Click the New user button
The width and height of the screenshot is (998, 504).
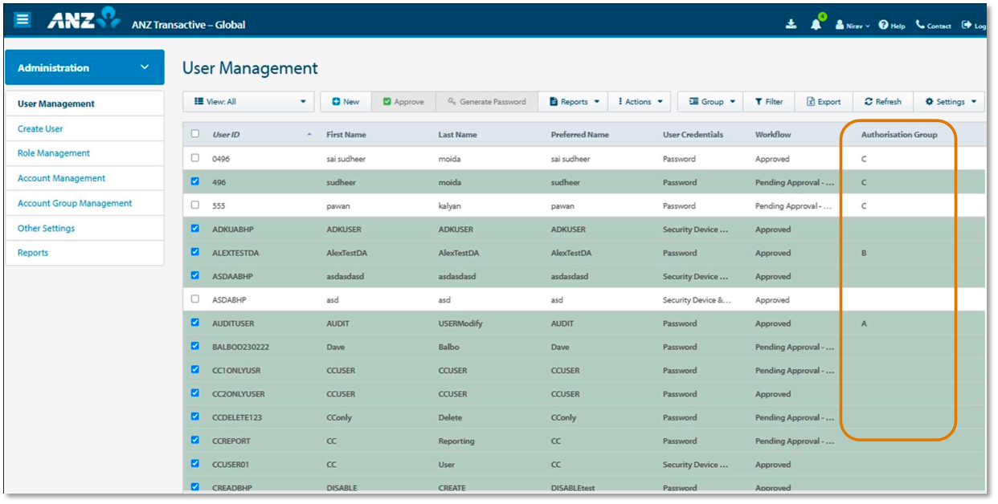click(x=346, y=102)
